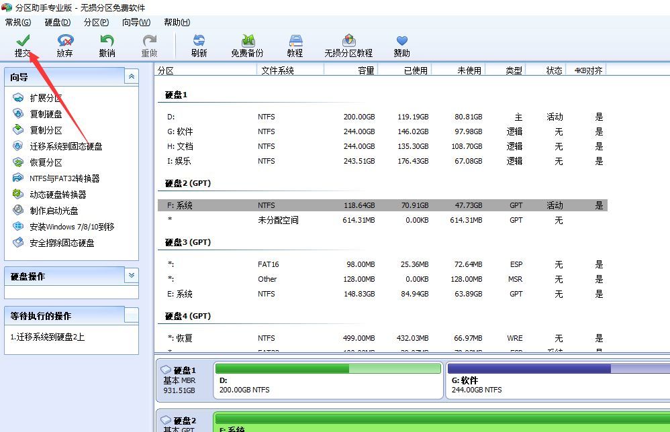Click the 复制硬盘 wizard icon
The width and height of the screenshot is (670, 432).
pos(18,113)
